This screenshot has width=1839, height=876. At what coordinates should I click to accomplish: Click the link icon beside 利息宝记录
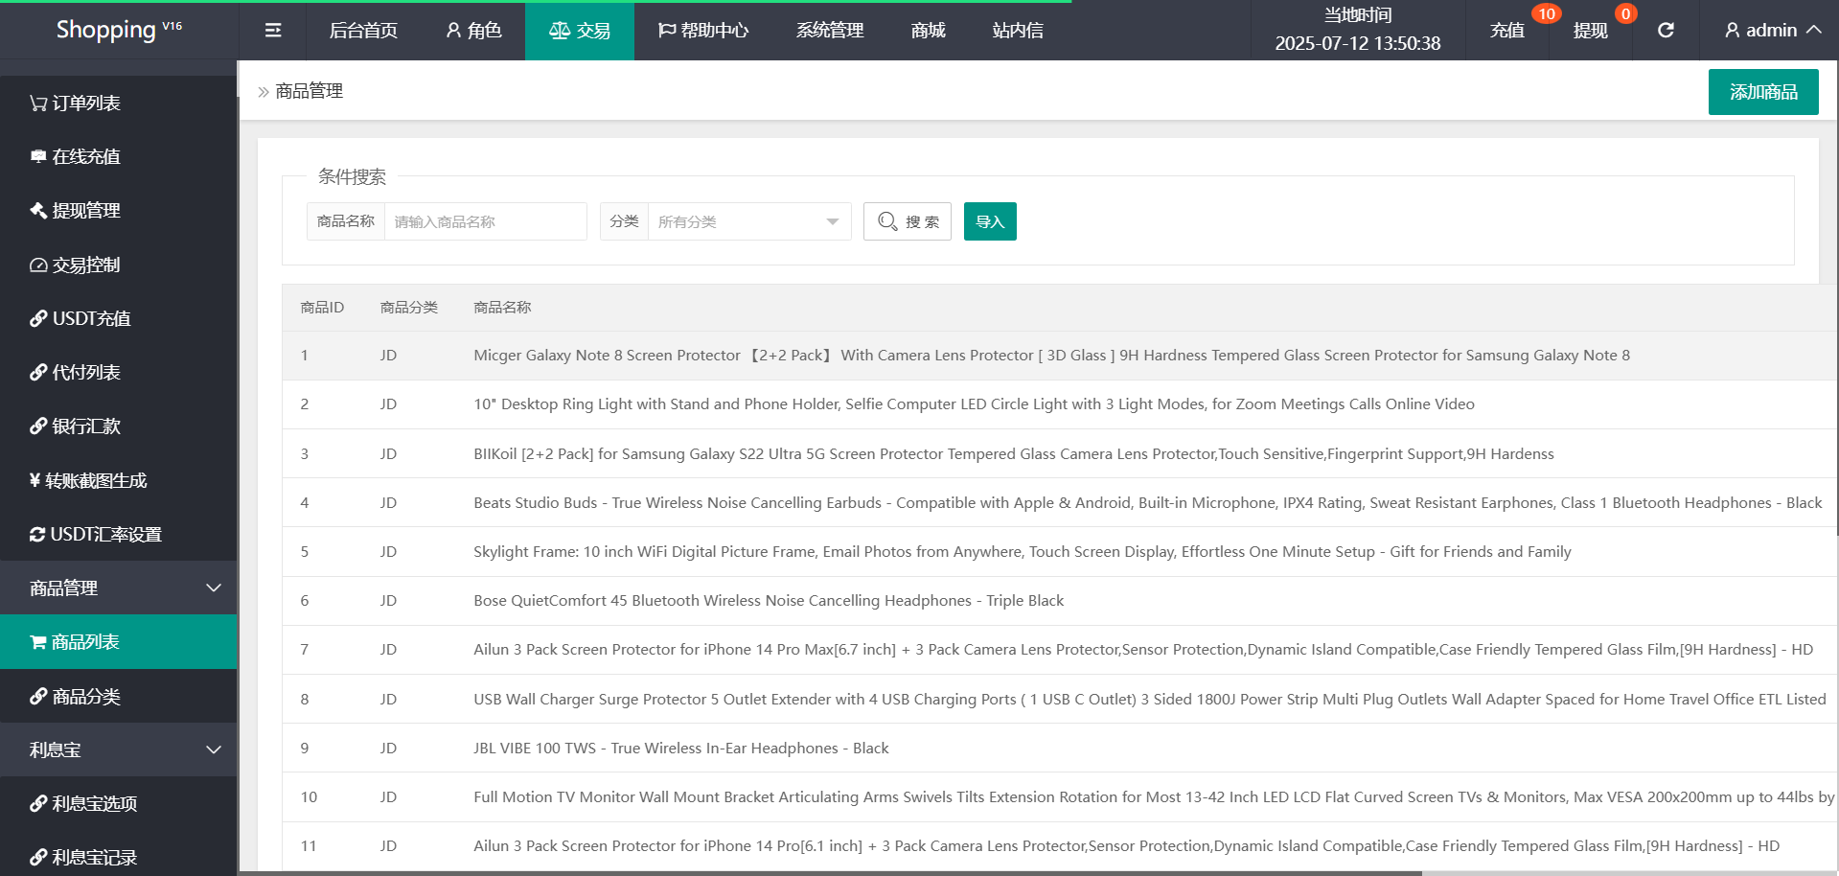38,857
